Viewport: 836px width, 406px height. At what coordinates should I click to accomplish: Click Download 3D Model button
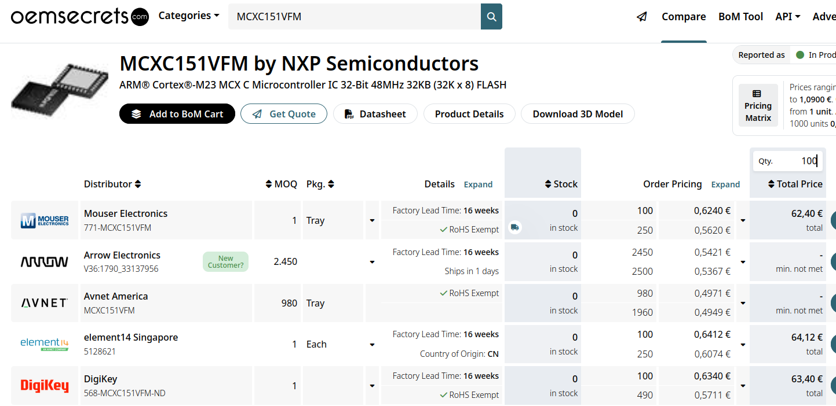point(578,114)
